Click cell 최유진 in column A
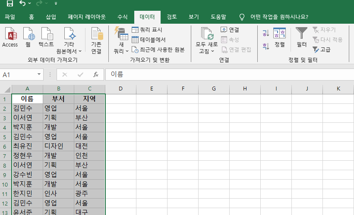 tap(27, 146)
